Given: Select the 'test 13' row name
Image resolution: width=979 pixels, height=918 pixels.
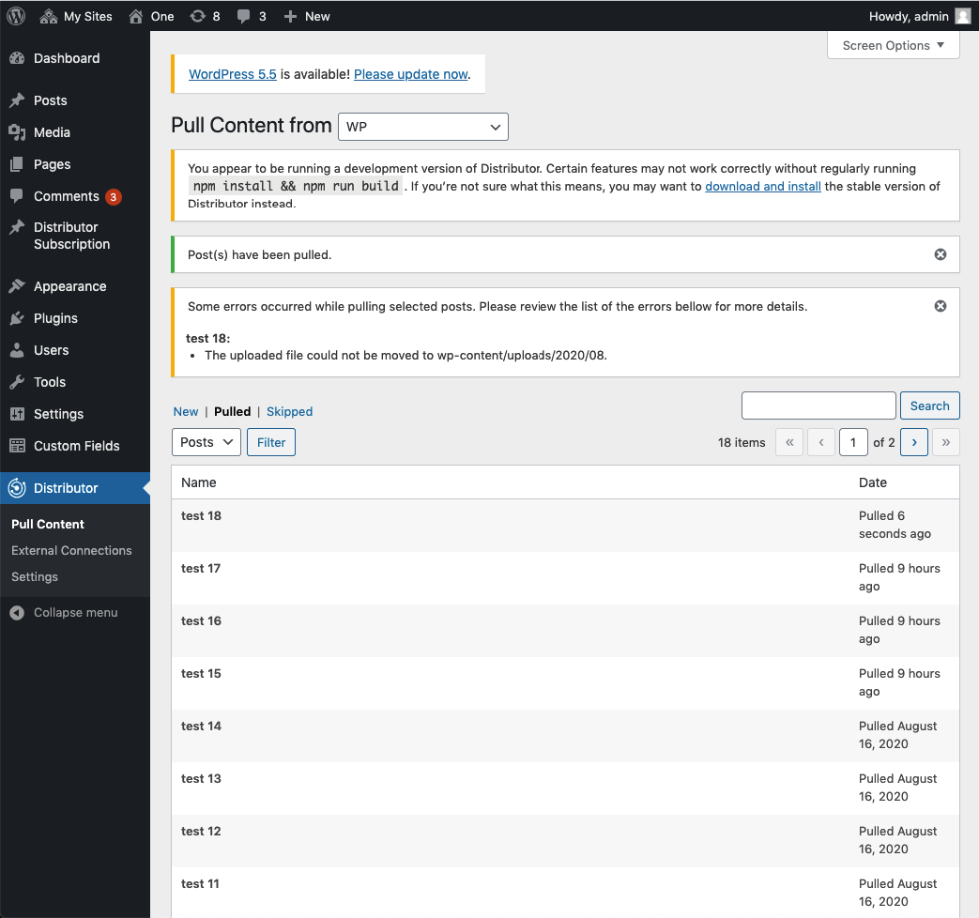Looking at the screenshot, I should [x=201, y=778].
